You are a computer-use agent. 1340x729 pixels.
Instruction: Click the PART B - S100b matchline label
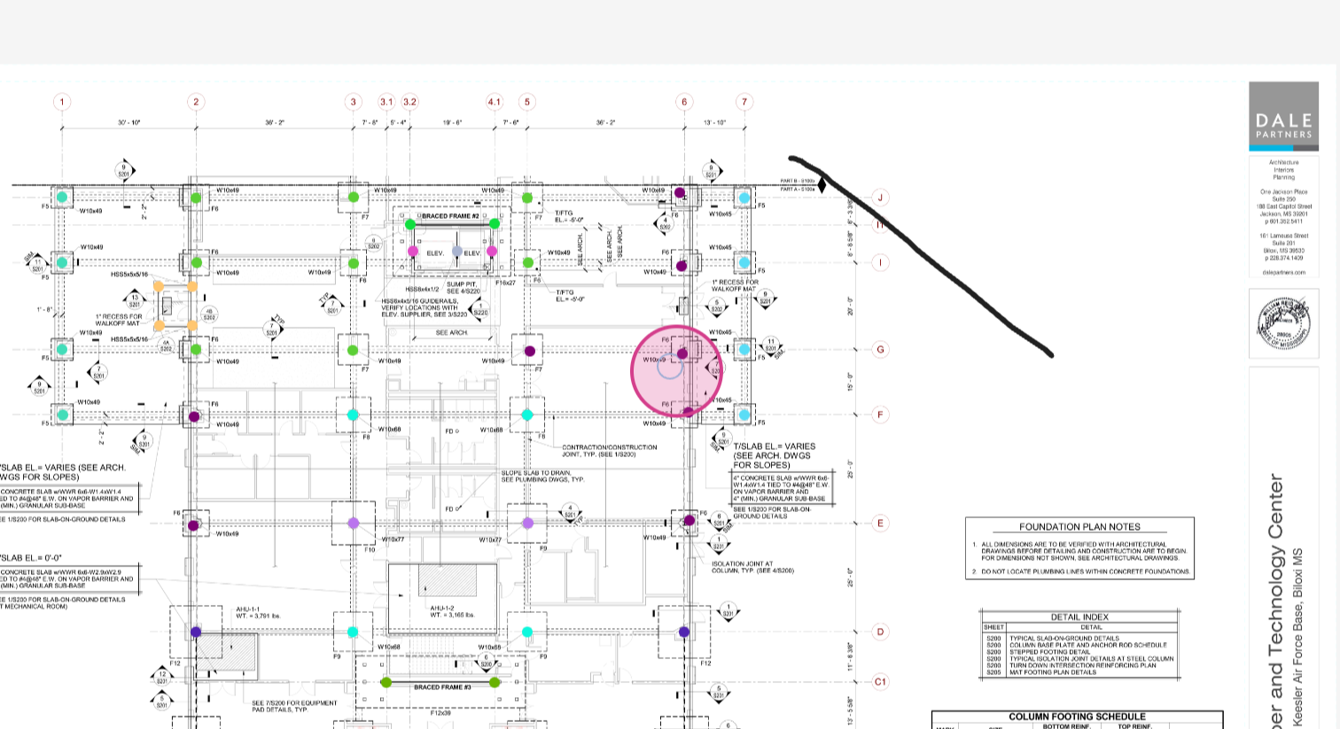[x=798, y=181]
